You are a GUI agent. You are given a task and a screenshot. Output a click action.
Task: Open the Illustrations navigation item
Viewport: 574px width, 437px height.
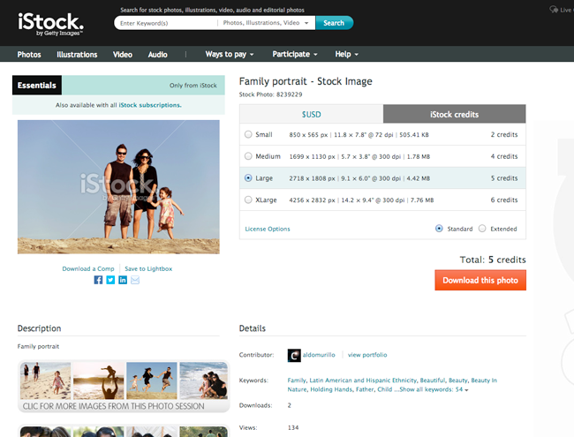[77, 55]
